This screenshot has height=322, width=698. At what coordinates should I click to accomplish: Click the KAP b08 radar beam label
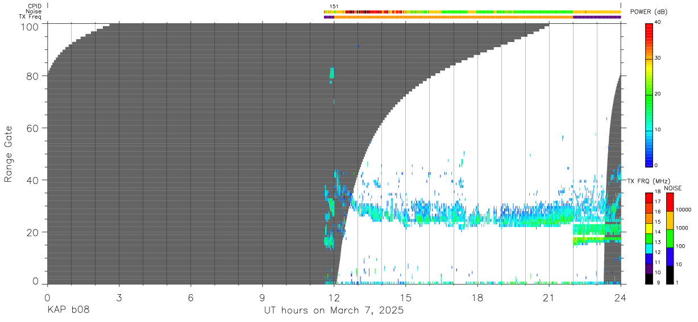click(68, 311)
